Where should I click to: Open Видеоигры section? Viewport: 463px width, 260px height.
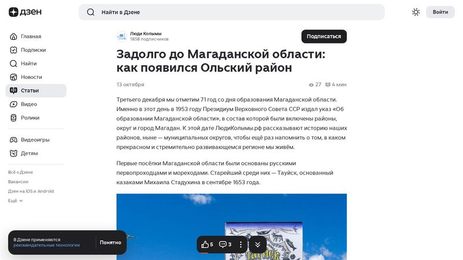pos(35,140)
